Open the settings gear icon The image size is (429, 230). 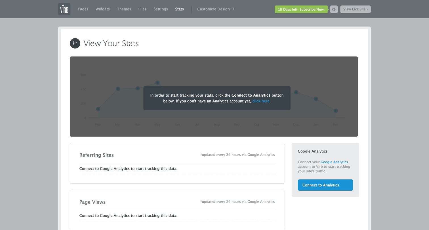pos(334,9)
